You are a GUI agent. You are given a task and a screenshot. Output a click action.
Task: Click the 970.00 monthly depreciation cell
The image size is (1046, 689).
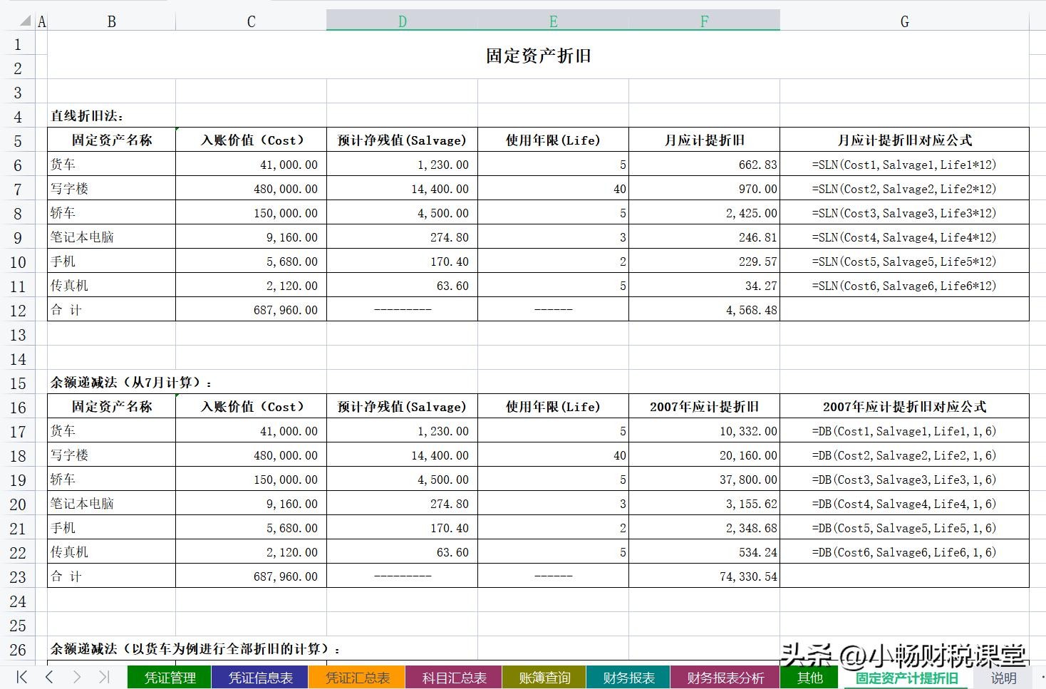point(704,189)
